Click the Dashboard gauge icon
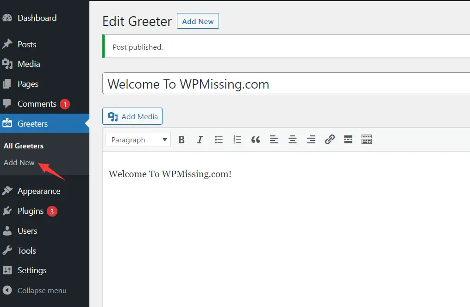This screenshot has height=307, width=470. click(7, 18)
